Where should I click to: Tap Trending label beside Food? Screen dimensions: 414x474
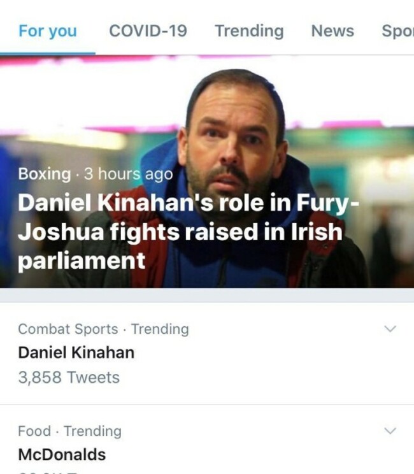click(92, 431)
